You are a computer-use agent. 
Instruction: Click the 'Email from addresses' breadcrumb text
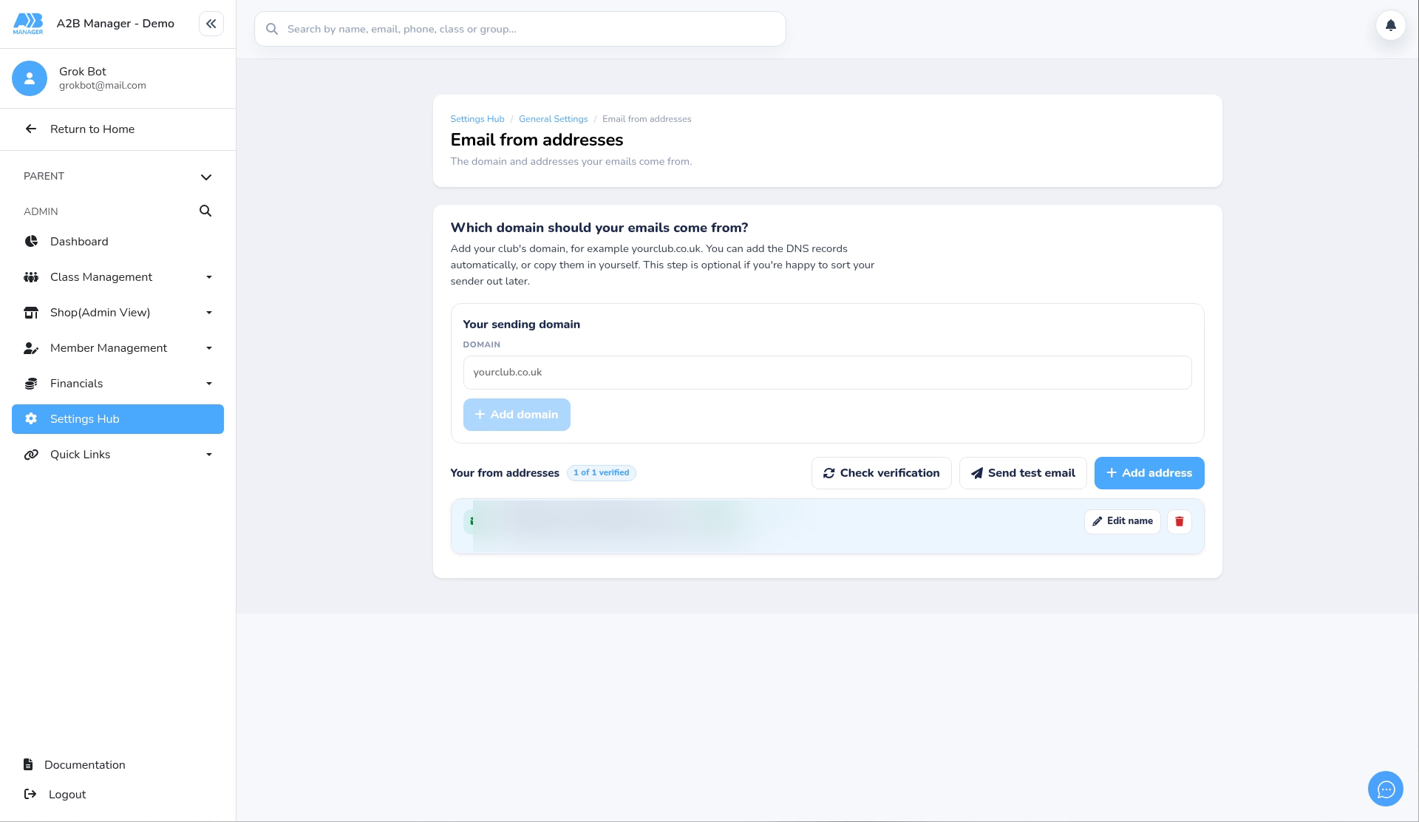[647, 119]
